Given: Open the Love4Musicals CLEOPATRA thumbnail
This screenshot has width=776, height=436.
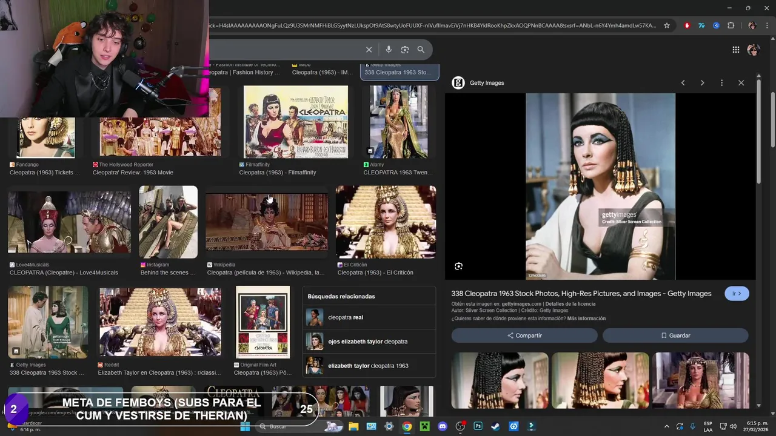Looking at the screenshot, I should (x=69, y=222).
